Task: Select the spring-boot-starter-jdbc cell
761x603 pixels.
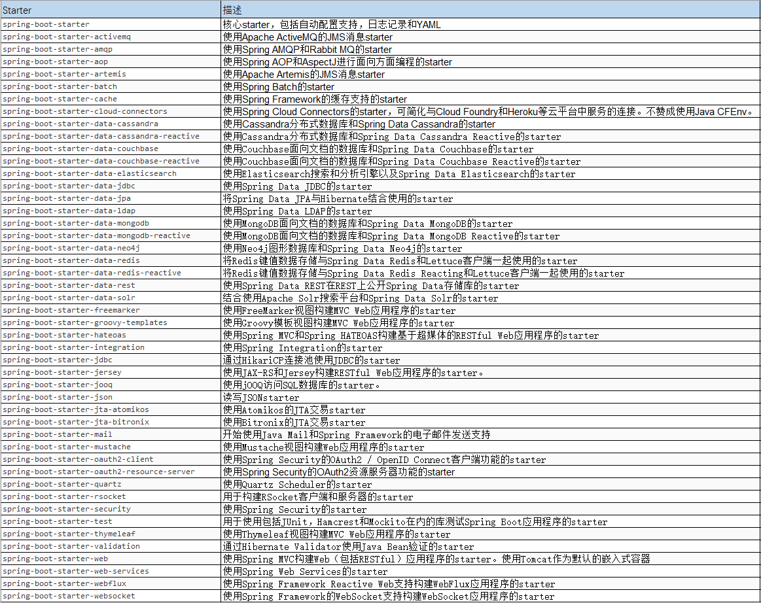Action: 111,360
